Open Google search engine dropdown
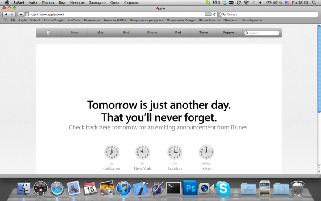This screenshot has height=201, width=321. coord(223,14)
